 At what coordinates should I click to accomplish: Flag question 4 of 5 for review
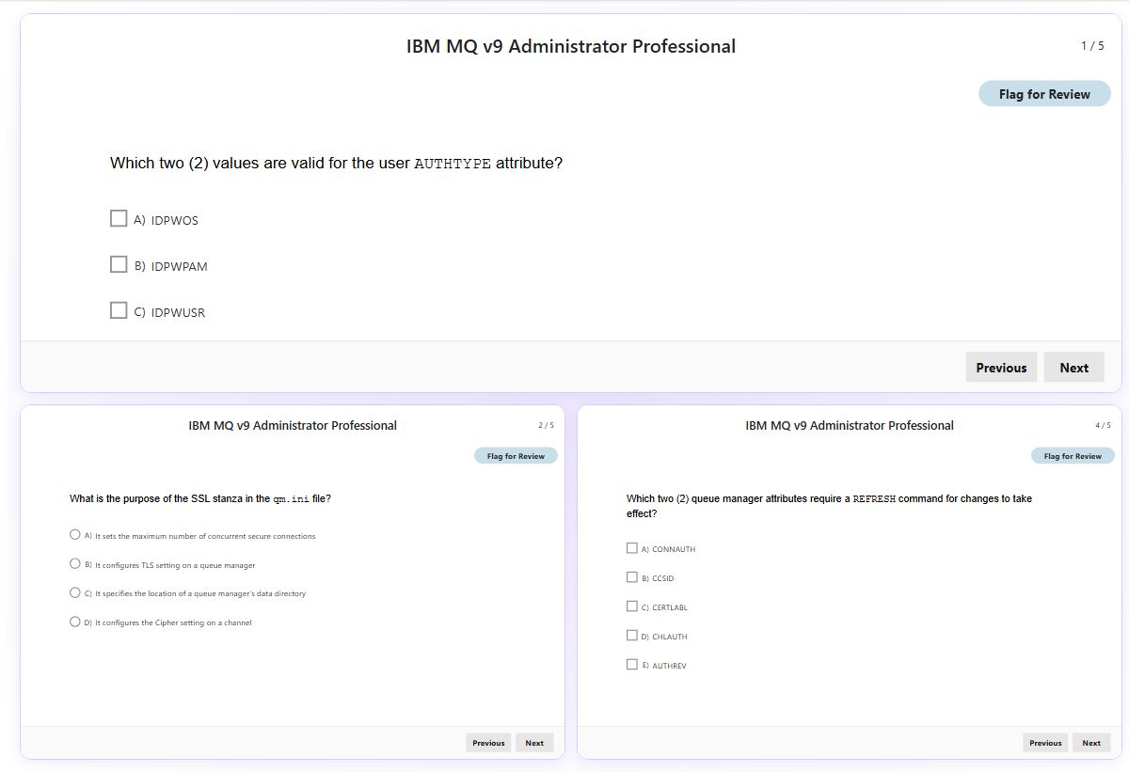(1073, 456)
